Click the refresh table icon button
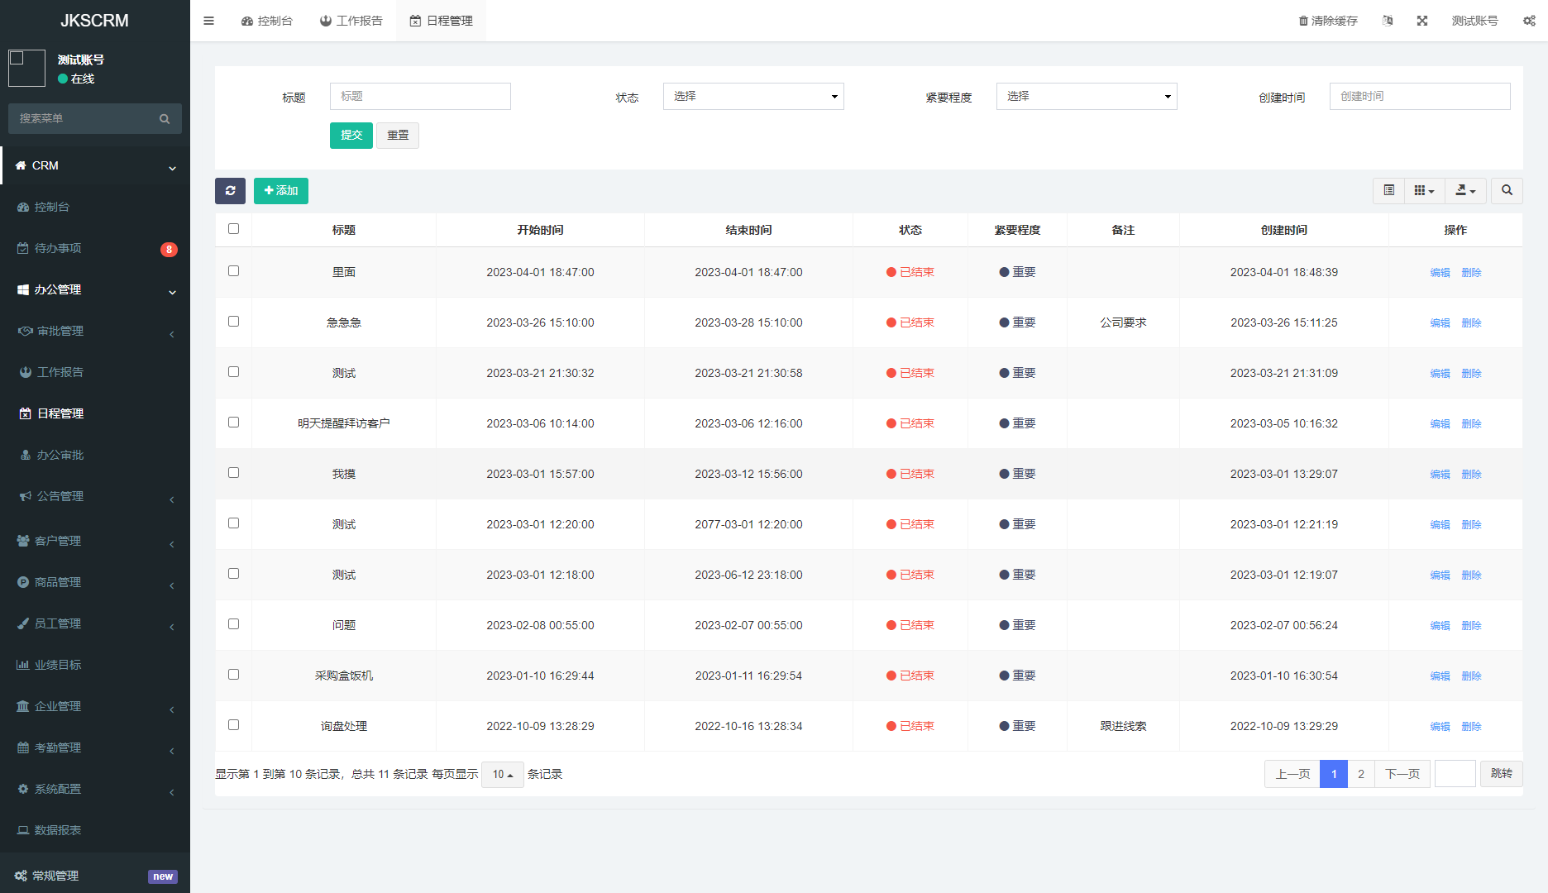Screen dimensions: 1548x893 (230, 191)
